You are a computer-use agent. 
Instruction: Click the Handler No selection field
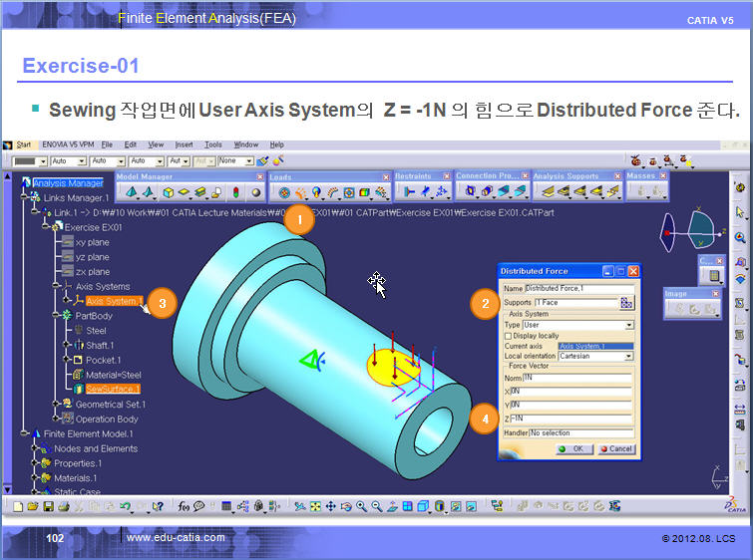[x=581, y=433]
